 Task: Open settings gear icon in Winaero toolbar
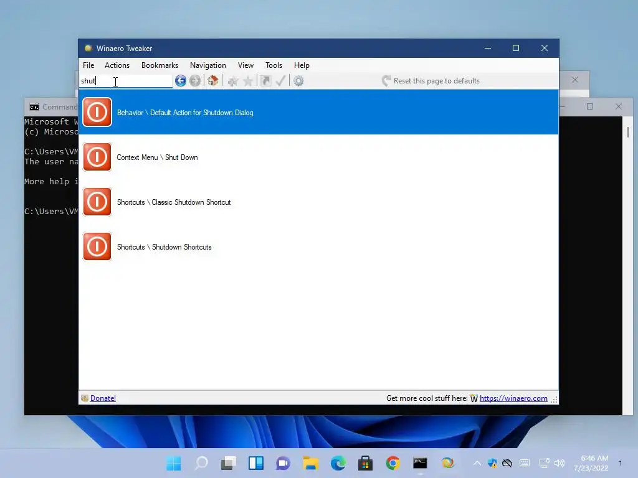pos(298,81)
